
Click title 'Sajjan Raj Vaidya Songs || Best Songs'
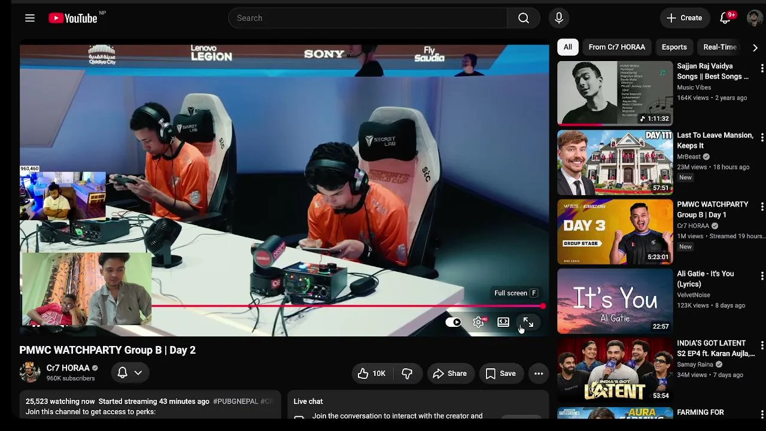point(713,71)
